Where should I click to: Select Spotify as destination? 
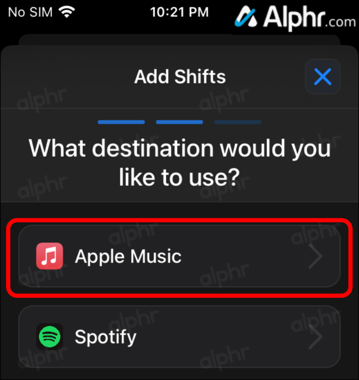point(179,336)
